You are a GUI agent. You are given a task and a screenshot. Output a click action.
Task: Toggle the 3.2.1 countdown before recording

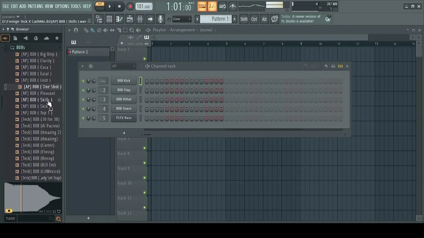point(212,6)
